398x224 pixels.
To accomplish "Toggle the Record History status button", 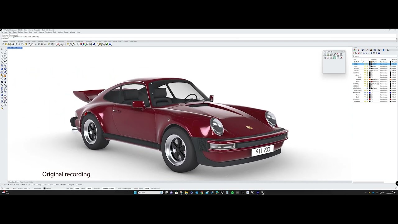I will (x=138, y=189).
